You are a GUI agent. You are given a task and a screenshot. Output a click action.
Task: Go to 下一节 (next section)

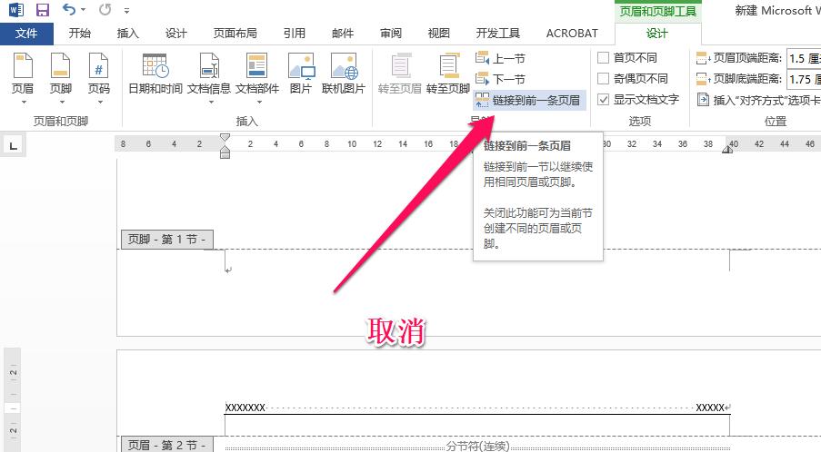(500, 79)
